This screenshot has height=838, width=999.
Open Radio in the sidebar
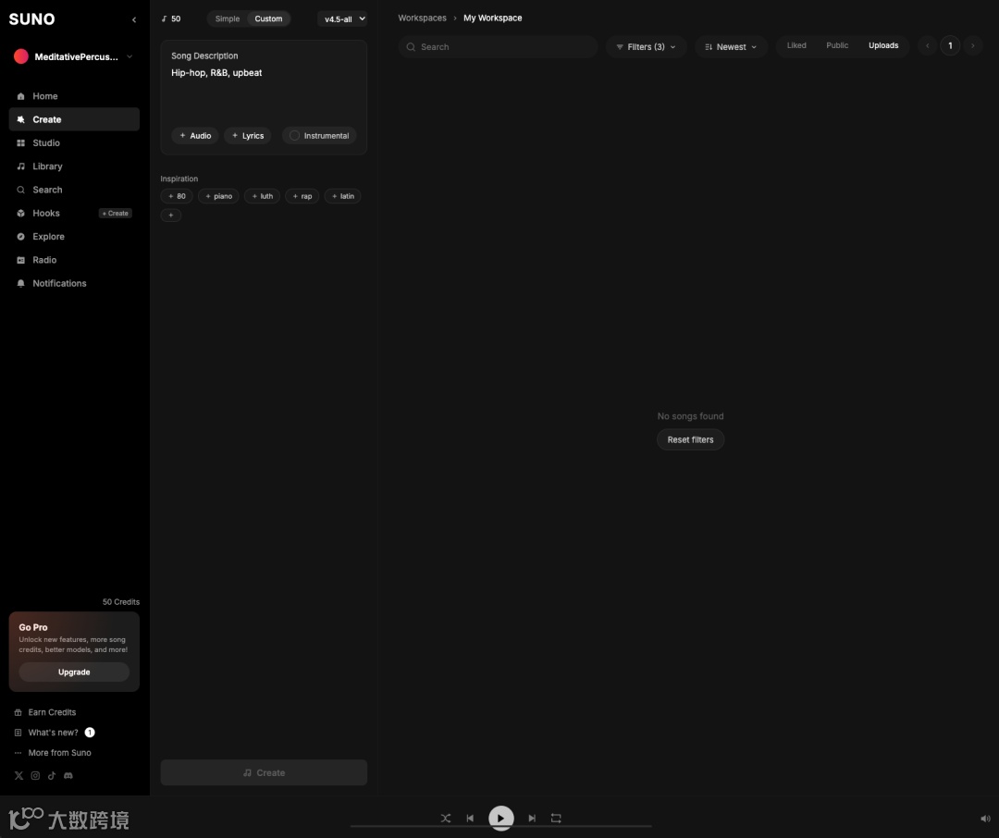(74, 260)
